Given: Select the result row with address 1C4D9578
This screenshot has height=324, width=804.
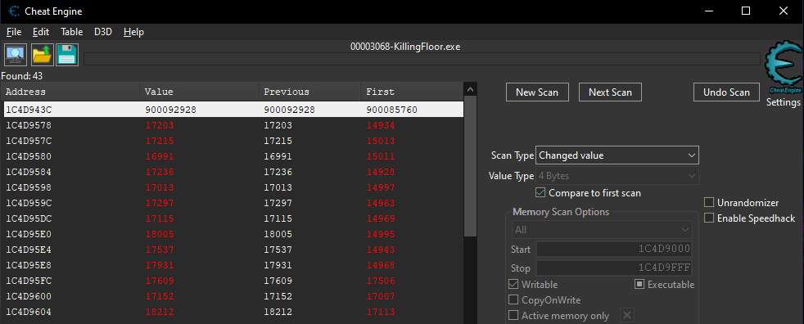Looking at the screenshot, I should click(233, 125).
